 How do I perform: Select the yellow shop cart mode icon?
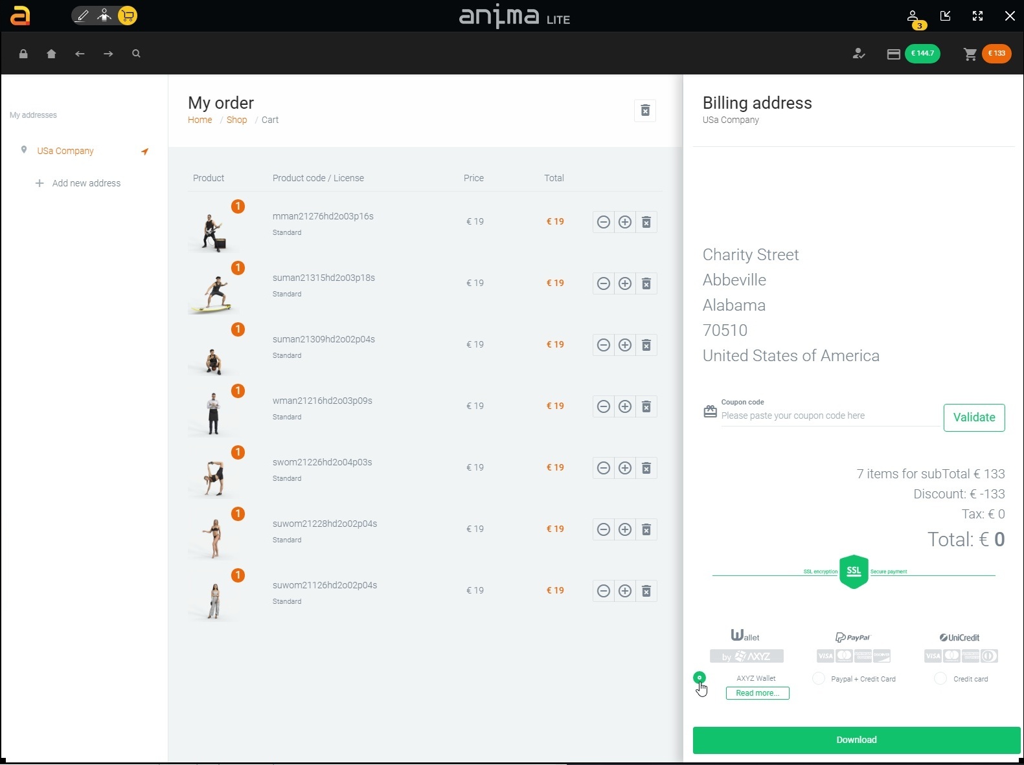pos(128,16)
